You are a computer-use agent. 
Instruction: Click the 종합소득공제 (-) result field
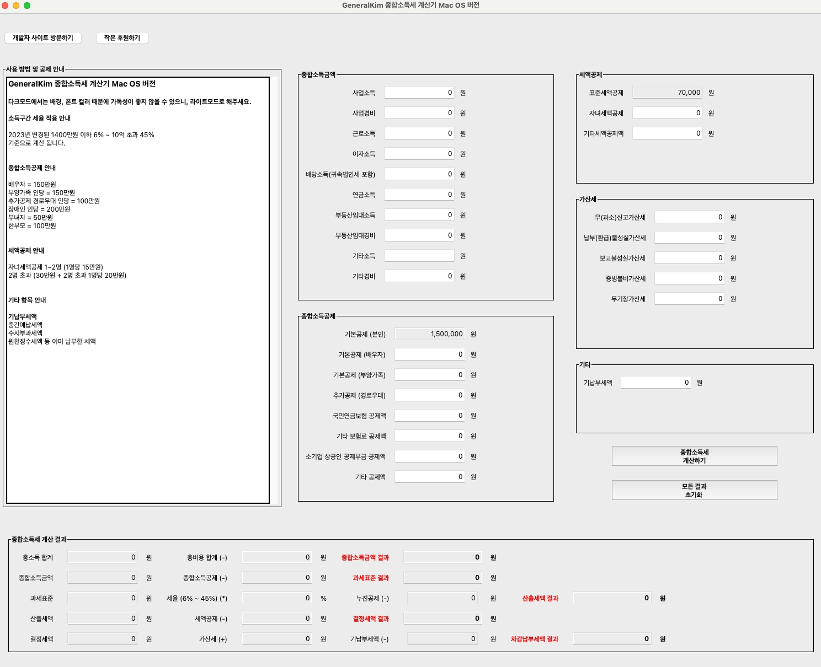point(277,578)
